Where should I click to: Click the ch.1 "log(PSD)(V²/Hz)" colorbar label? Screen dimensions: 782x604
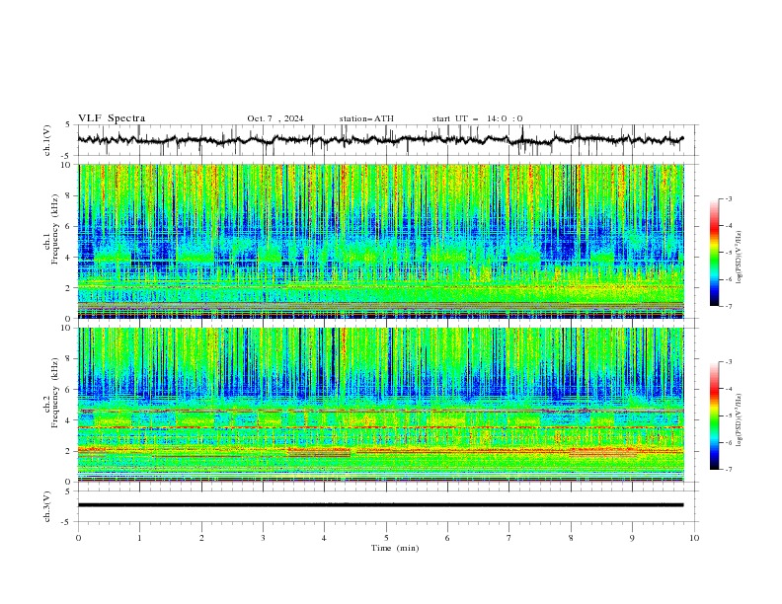pyautogui.click(x=740, y=258)
